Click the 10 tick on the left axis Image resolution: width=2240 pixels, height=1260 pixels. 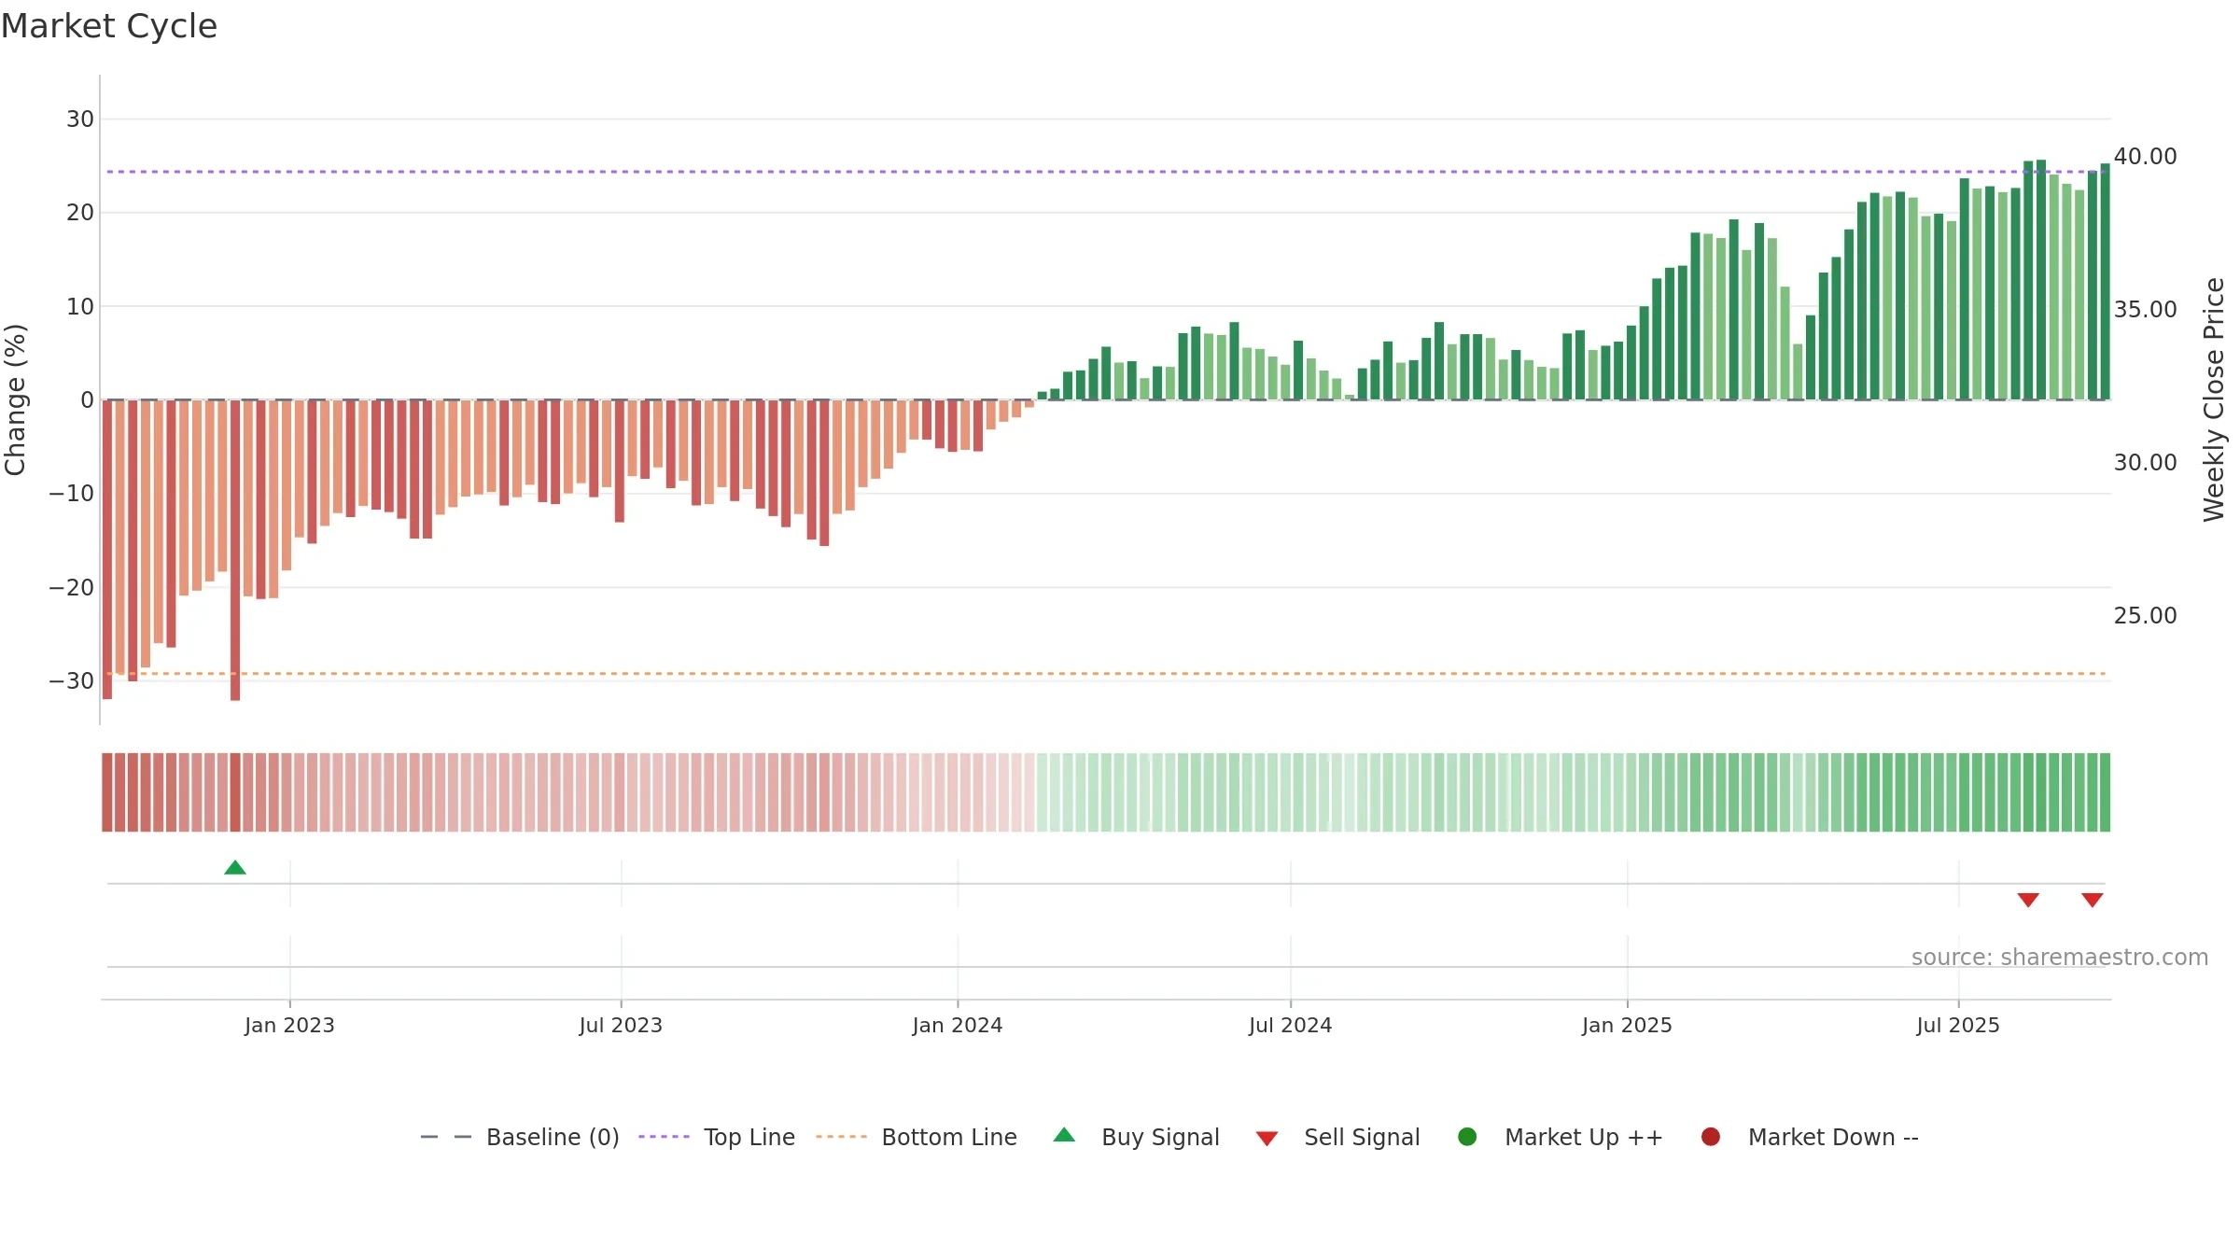pos(80,306)
